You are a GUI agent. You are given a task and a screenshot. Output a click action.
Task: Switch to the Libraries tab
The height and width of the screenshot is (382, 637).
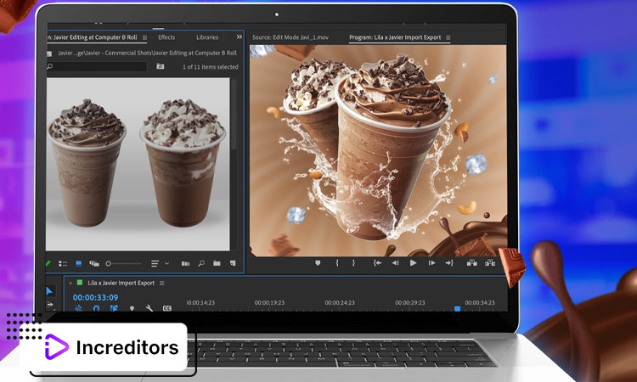coord(207,37)
